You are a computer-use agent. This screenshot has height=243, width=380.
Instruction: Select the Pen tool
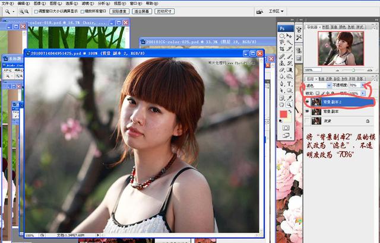[282, 84]
